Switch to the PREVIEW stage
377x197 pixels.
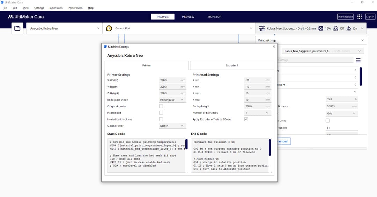pos(188,17)
